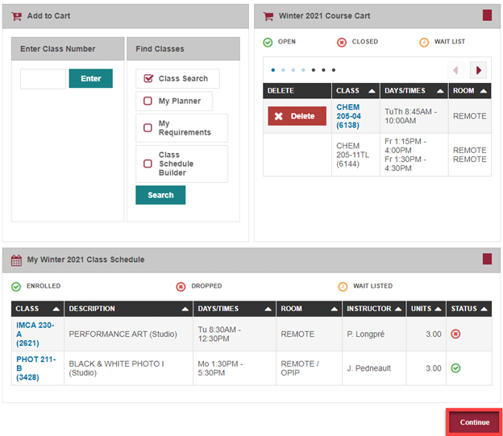503x436 pixels.
Task: Check the My Requirements option
Action: coord(148,127)
